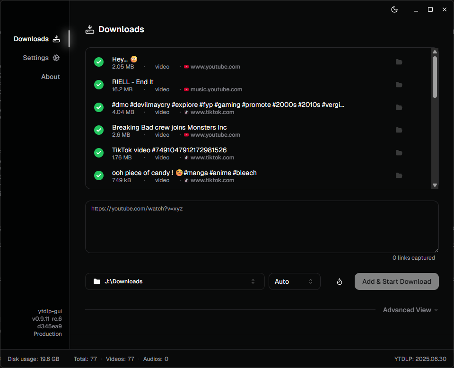Click the downloads list scrollbar thumb

[x=435, y=77]
